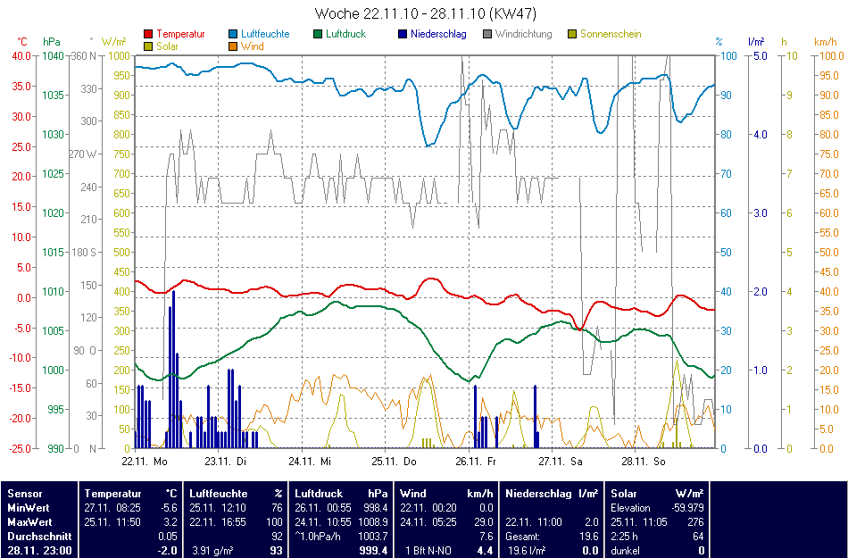Click the 26.11. Fr date label

(476, 462)
